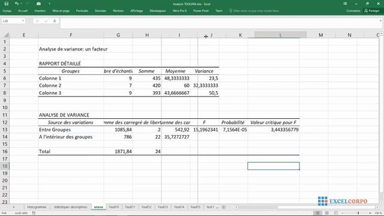Open the Fichier tab

[x=7, y=11]
